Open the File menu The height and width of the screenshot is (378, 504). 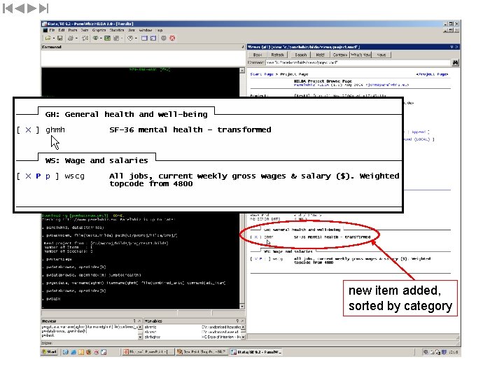point(52,30)
